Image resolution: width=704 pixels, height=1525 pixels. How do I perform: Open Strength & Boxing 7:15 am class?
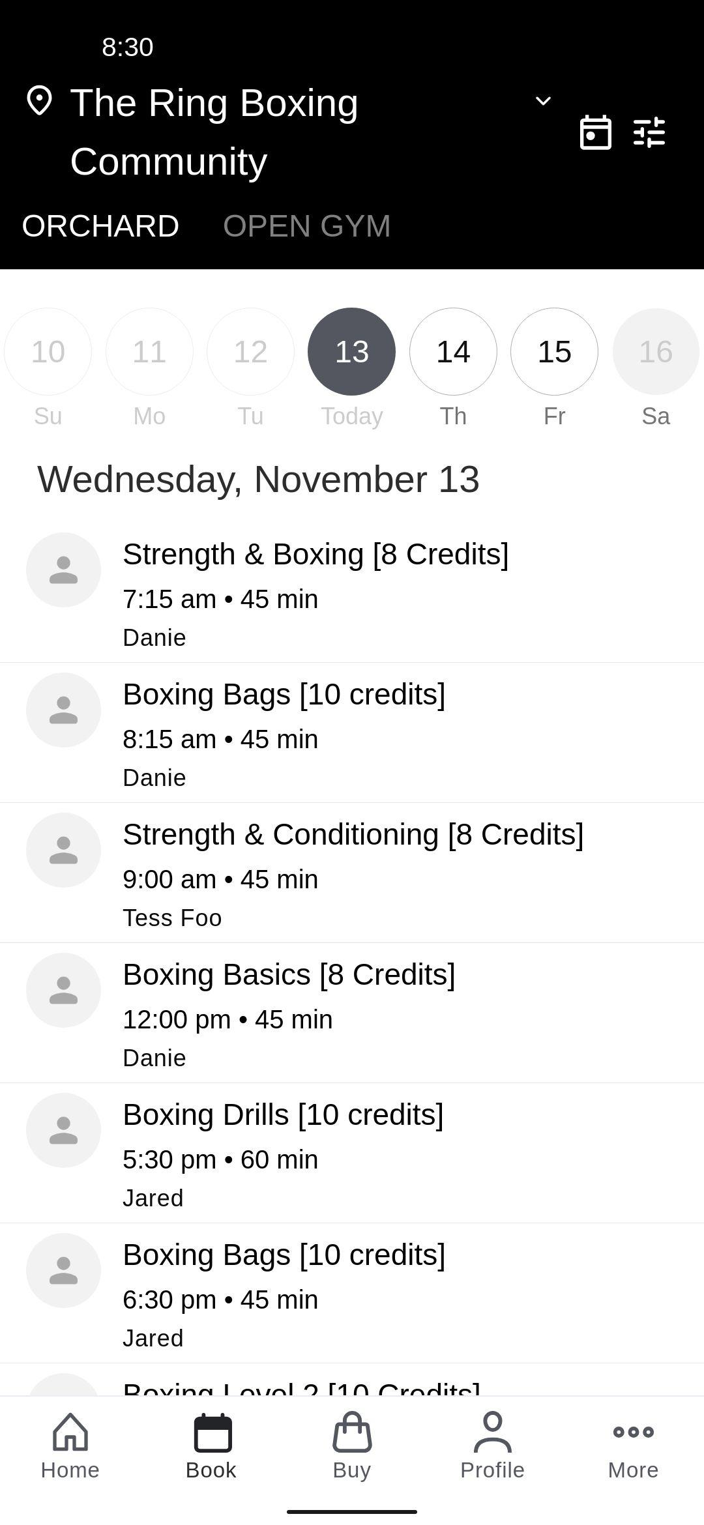(352, 593)
